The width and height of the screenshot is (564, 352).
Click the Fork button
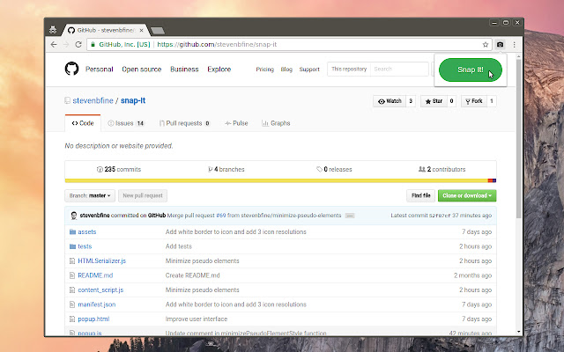pos(474,101)
